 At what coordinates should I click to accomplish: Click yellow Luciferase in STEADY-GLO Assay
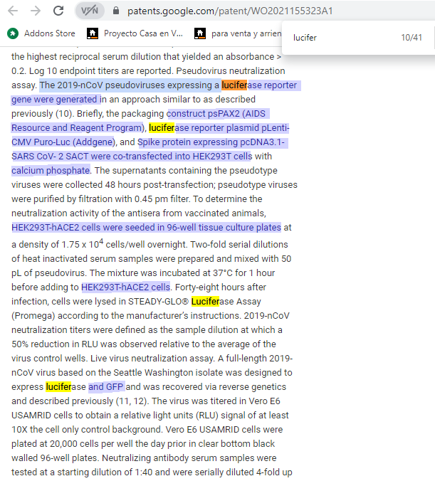coord(205,301)
